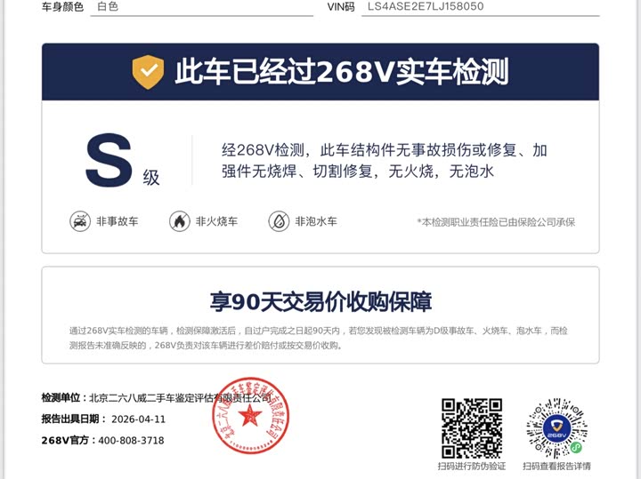Click the red company seal stamp

(x=250, y=415)
